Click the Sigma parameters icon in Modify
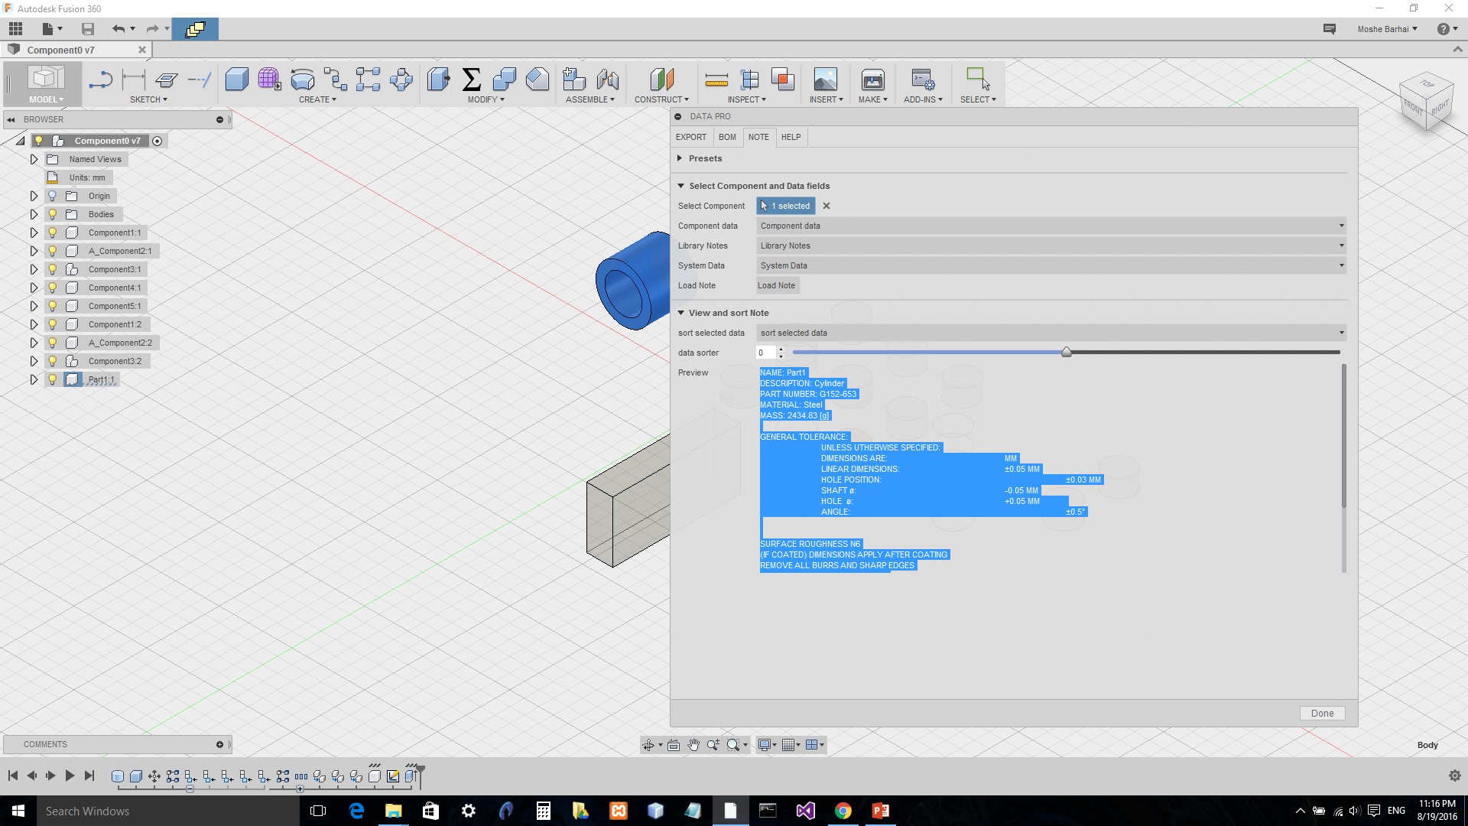Screen dimensions: 1468x826 click(472, 80)
